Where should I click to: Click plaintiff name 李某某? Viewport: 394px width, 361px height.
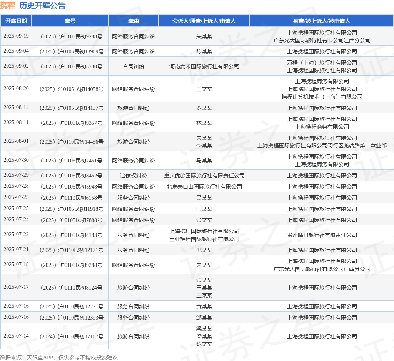[x=204, y=146]
